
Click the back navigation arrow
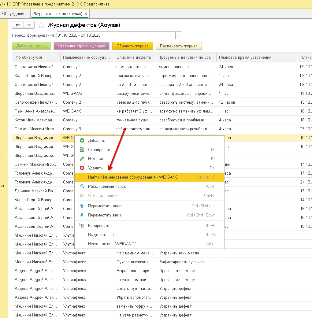pyautogui.click(x=18, y=25)
